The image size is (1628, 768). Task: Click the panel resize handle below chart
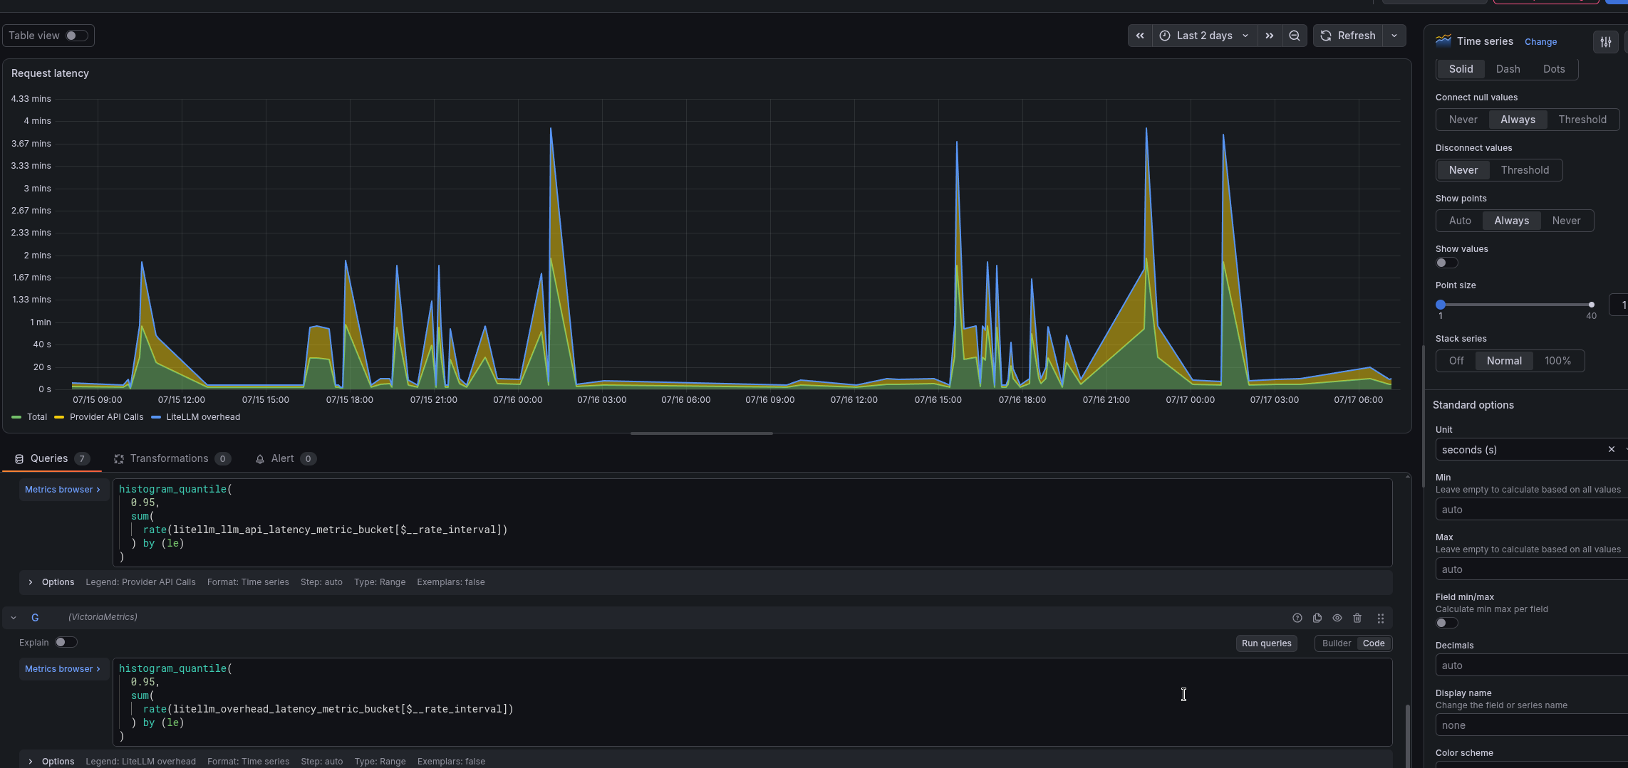click(701, 433)
